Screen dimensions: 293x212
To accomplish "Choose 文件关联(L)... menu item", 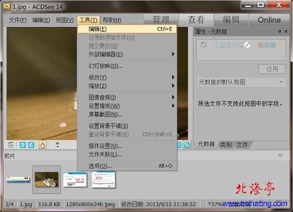I will coord(127,155).
